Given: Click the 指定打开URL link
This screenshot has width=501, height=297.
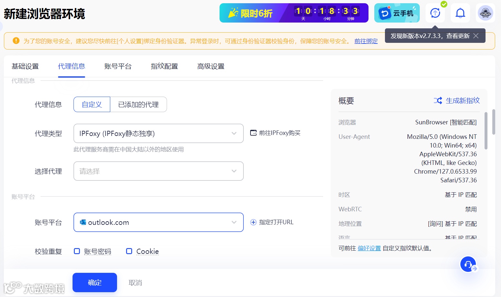Looking at the screenshot, I should point(276,222).
